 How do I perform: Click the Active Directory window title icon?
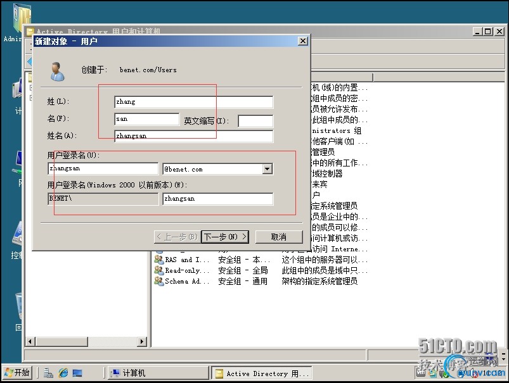(30, 32)
